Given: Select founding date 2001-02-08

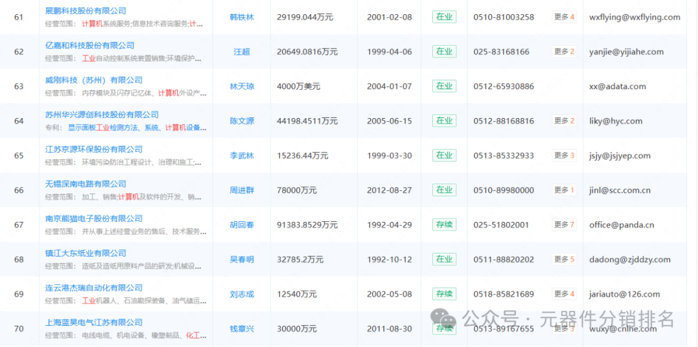Looking at the screenshot, I should tap(390, 17).
